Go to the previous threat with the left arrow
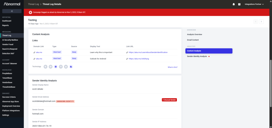This screenshot has width=272, height=128. (x=256, y=22)
